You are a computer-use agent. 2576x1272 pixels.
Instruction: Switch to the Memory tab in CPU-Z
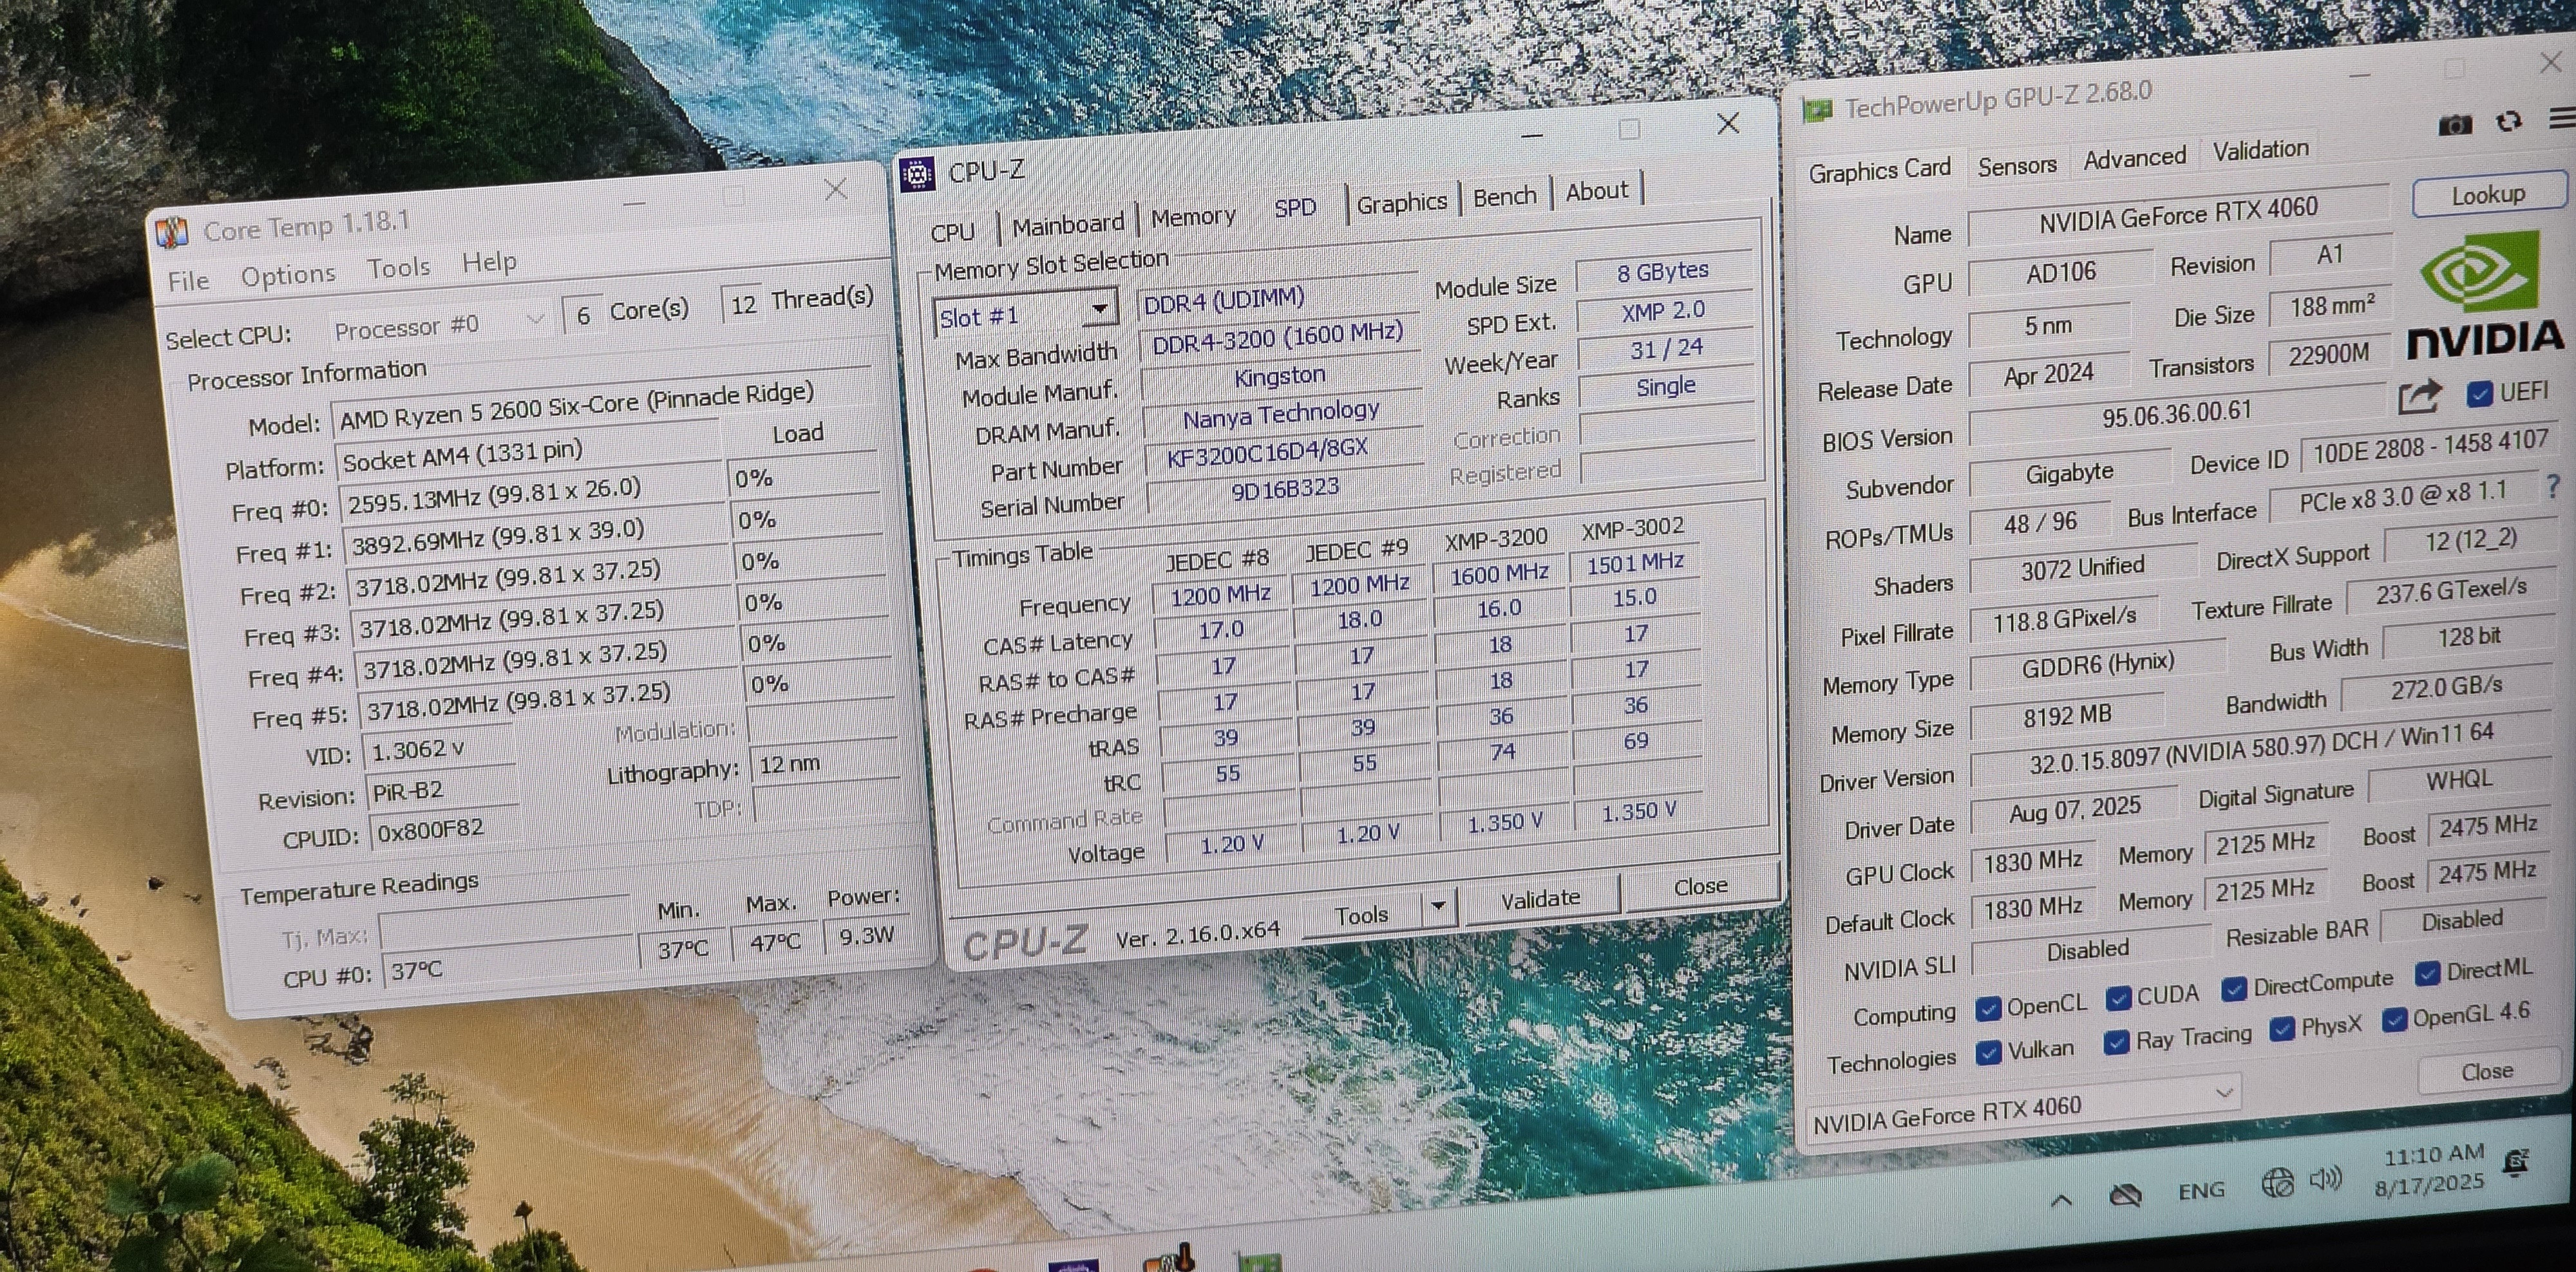click(x=1193, y=217)
